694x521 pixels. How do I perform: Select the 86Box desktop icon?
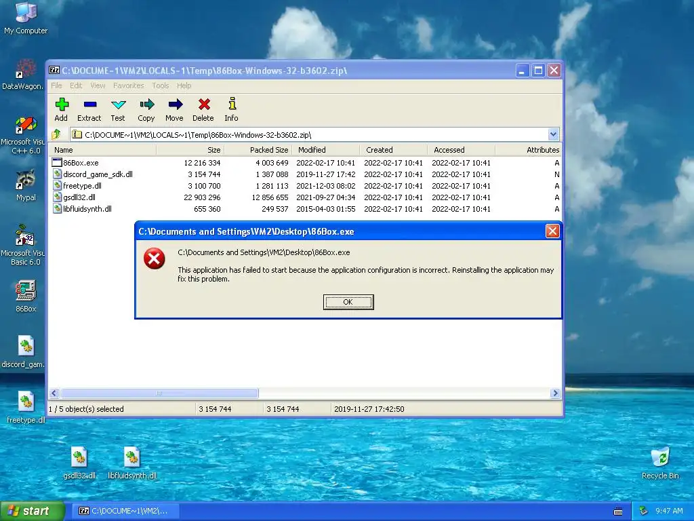click(x=26, y=296)
